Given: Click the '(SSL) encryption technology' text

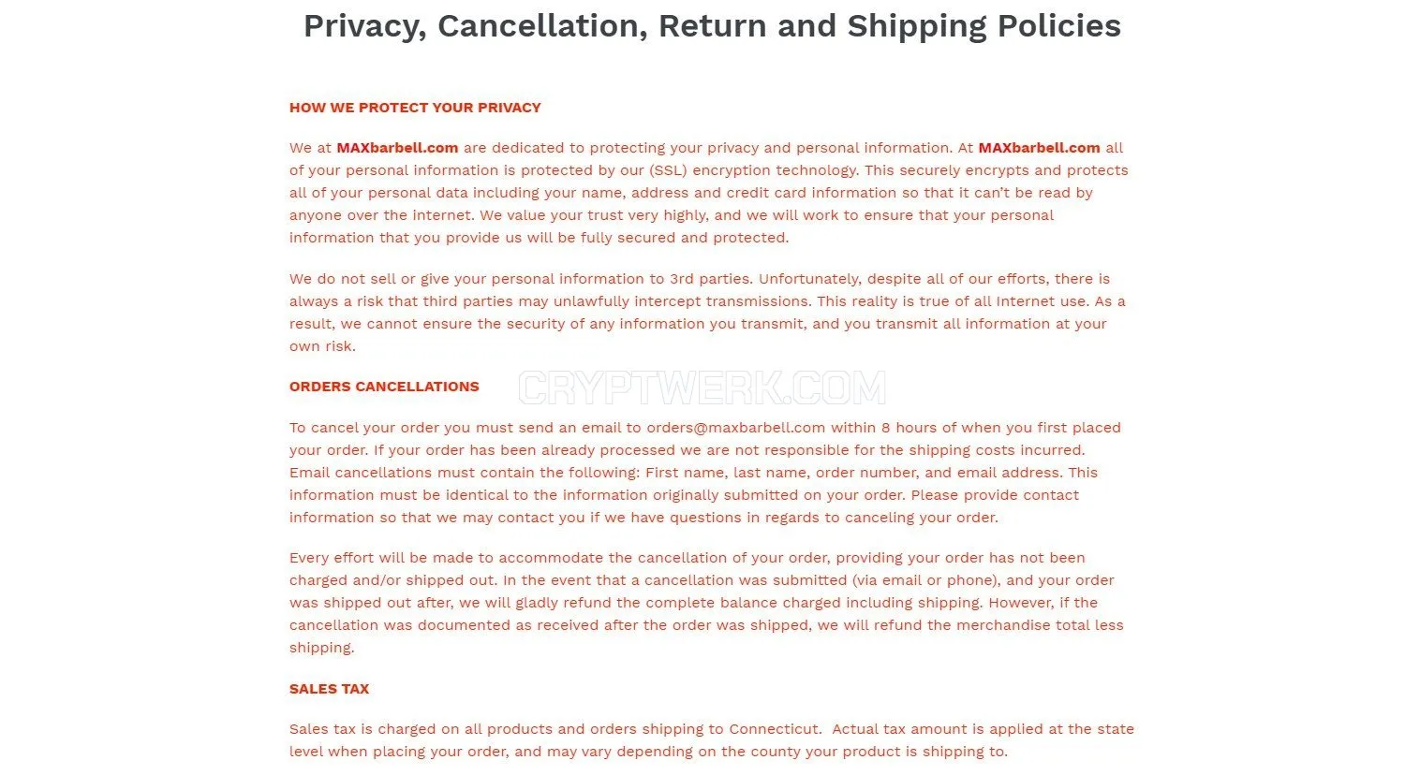Looking at the screenshot, I should [x=752, y=170].
